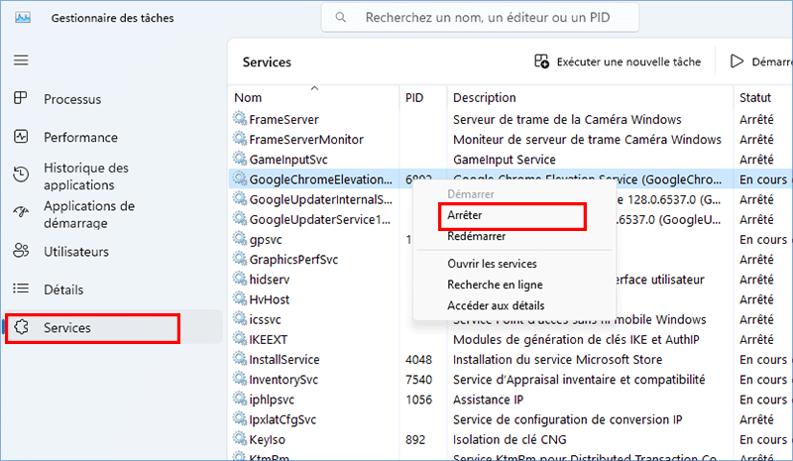
Task: Click Accéder aux détails menu entry
Action: pos(496,305)
